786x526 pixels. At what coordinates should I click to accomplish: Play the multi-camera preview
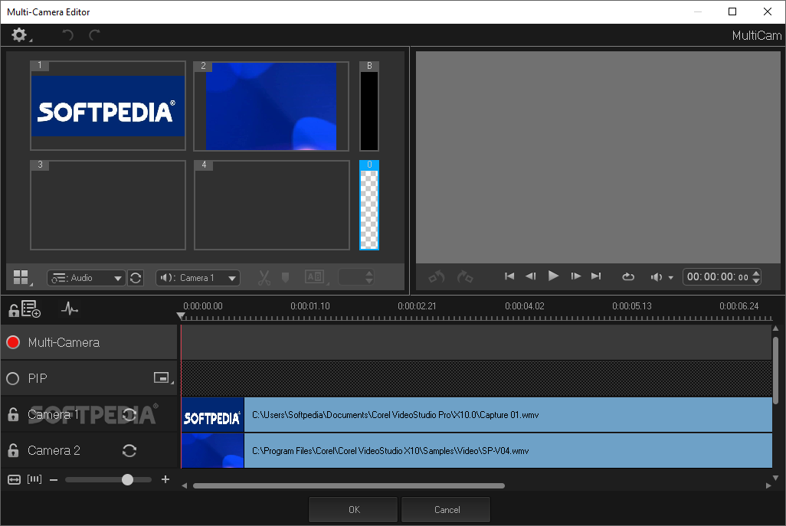pos(553,276)
